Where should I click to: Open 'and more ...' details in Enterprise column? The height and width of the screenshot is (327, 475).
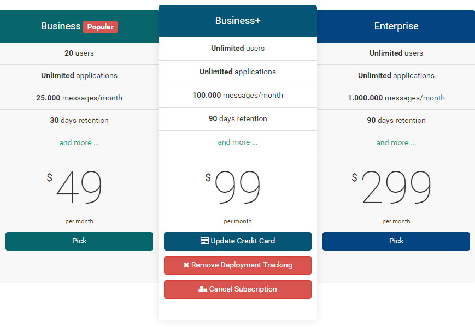point(396,142)
